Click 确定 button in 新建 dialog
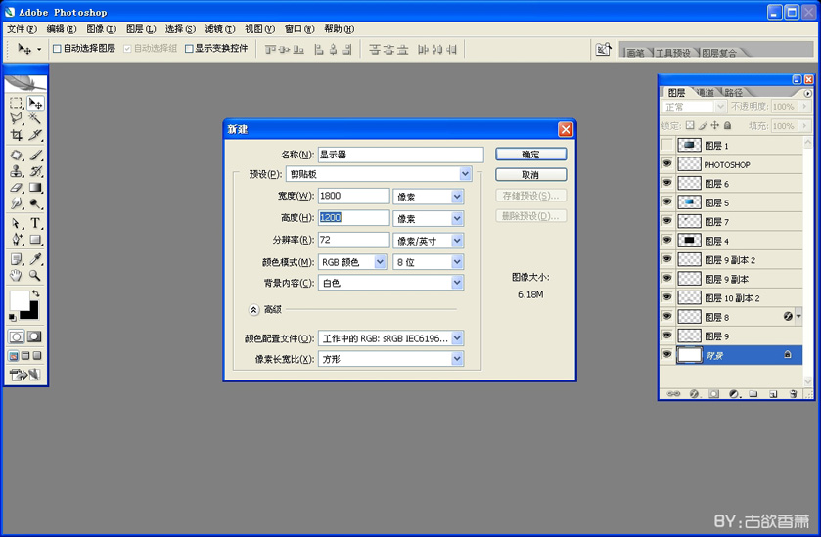821x537 pixels. click(x=530, y=155)
